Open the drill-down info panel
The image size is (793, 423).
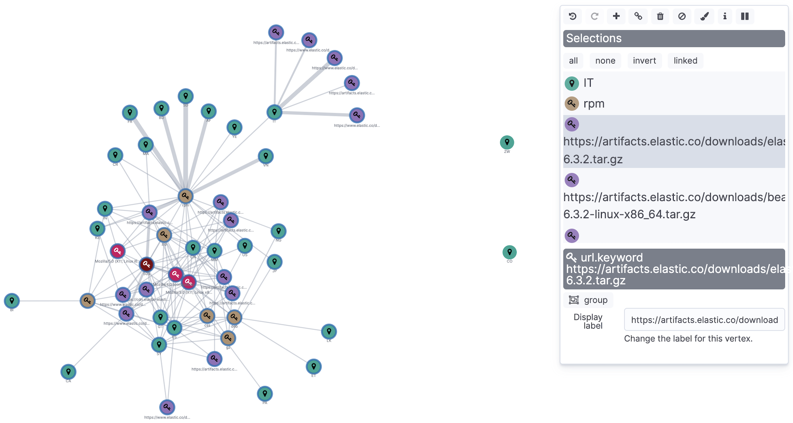pos(725,16)
